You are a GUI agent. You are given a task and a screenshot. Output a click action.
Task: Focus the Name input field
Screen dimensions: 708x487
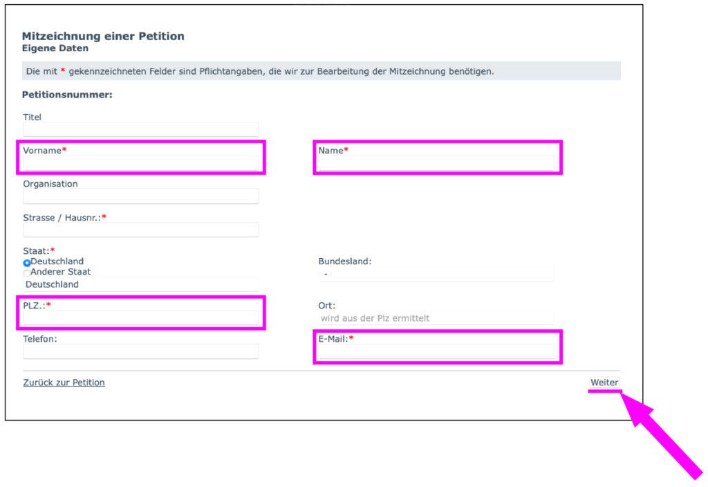coord(436,163)
